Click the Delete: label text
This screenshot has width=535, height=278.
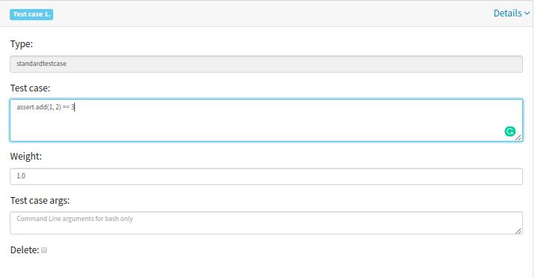click(25, 250)
